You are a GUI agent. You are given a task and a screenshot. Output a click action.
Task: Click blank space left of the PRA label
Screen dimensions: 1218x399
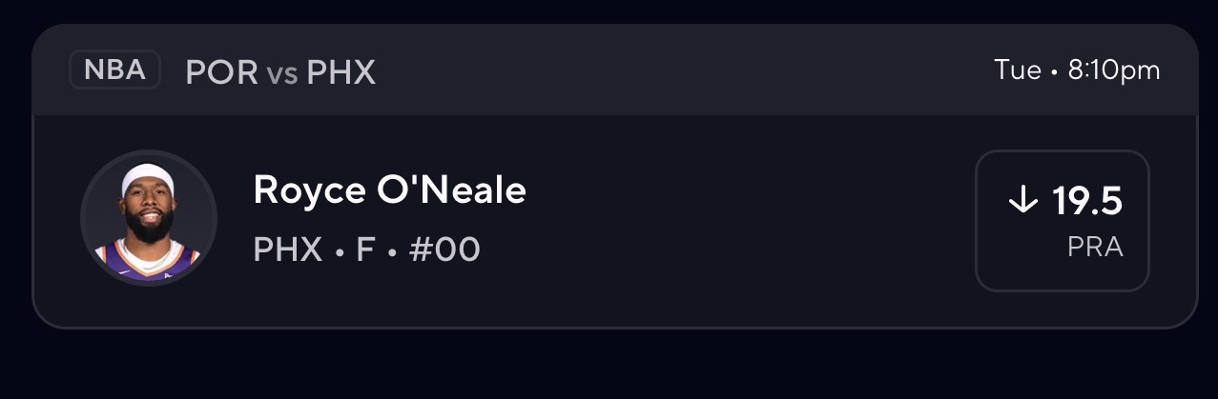point(1021,249)
